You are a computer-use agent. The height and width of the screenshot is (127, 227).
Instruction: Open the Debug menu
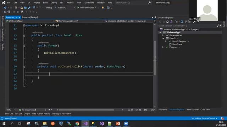tap(54, 2)
